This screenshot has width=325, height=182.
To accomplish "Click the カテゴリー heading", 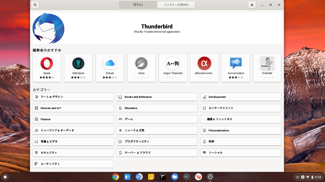I will pyautogui.click(x=42, y=90).
